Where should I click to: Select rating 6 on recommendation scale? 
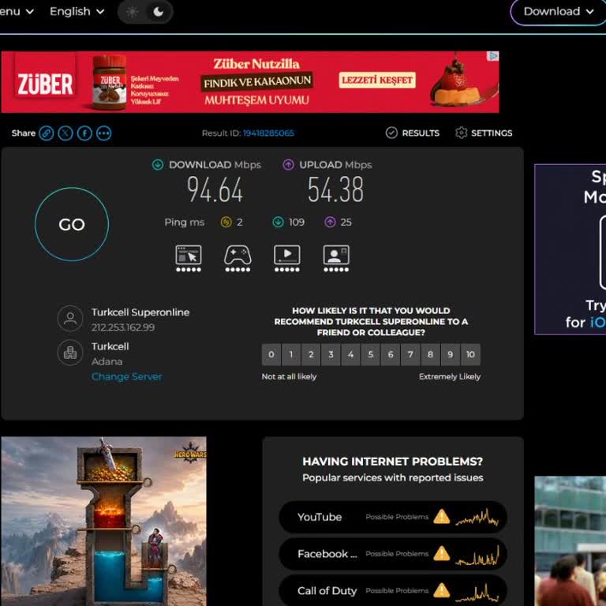[391, 354]
